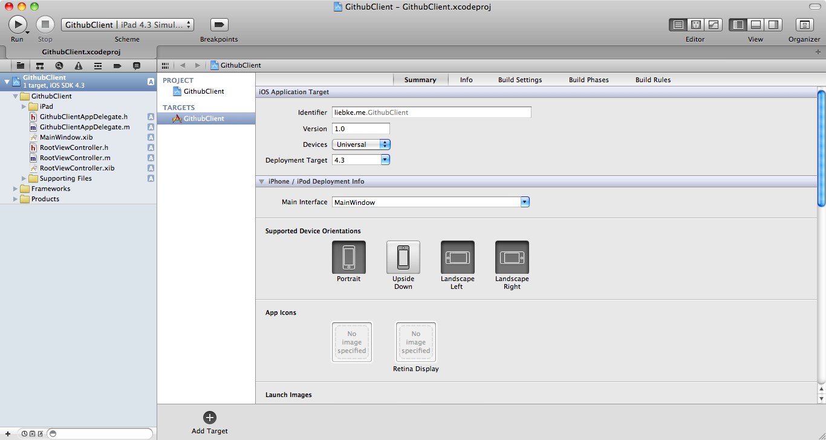Toggle the Utilities pane view button

[x=773, y=25]
